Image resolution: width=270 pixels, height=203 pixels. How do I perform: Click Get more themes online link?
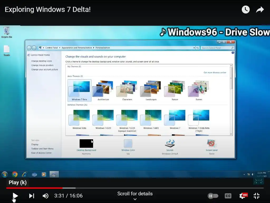(215, 72)
